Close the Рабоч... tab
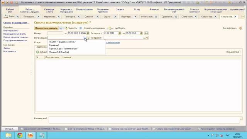247x139 pixels. 18,17
